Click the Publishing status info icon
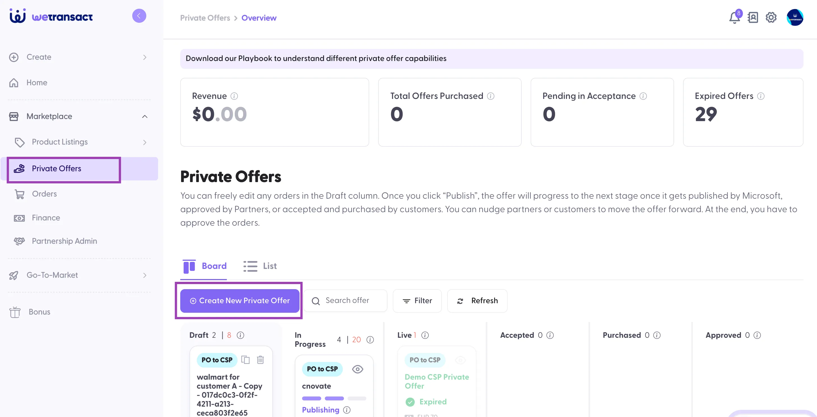Screen dimensions: 817x417 pyautogui.click(x=347, y=410)
